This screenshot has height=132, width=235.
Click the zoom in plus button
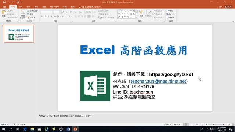(224, 124)
